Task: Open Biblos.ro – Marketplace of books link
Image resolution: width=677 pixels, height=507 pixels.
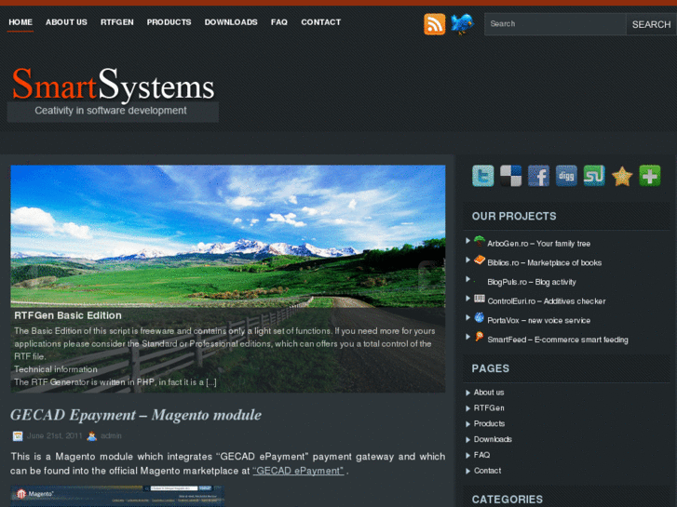Action: coord(544,262)
